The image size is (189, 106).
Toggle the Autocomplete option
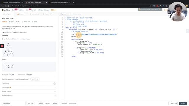pos(76,14)
